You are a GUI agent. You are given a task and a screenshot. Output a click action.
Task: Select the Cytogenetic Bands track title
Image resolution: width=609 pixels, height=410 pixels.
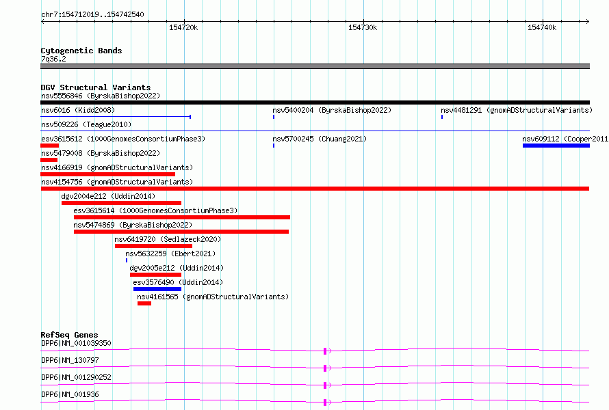coord(81,51)
